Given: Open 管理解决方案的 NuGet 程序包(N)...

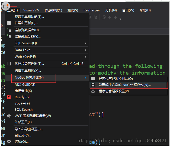Looking at the screenshot, I should (x=124, y=85).
